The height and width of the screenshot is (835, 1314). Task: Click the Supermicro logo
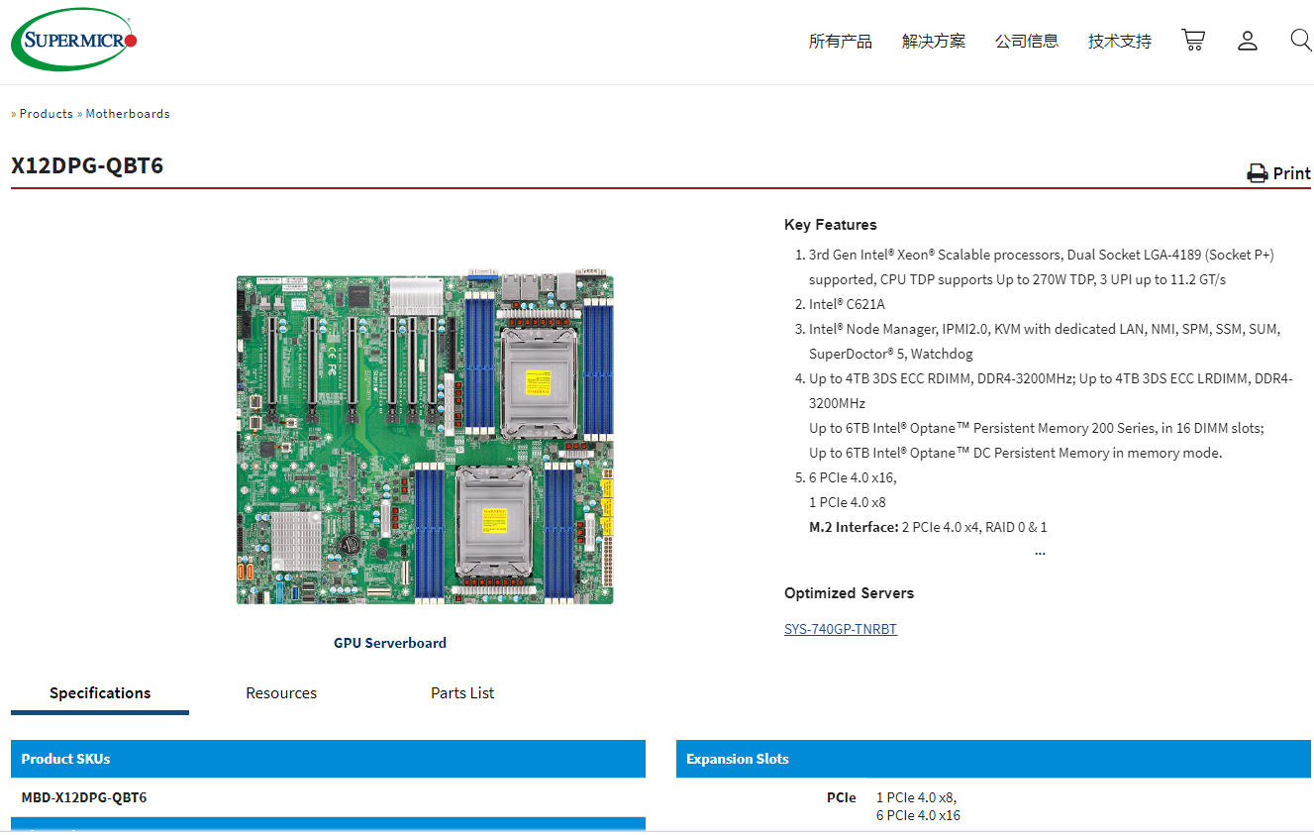pyautogui.click(x=73, y=40)
